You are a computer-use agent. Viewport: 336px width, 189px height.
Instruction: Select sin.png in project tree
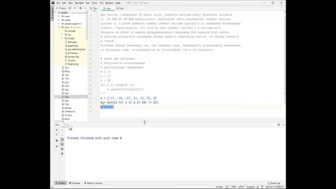click(x=70, y=60)
